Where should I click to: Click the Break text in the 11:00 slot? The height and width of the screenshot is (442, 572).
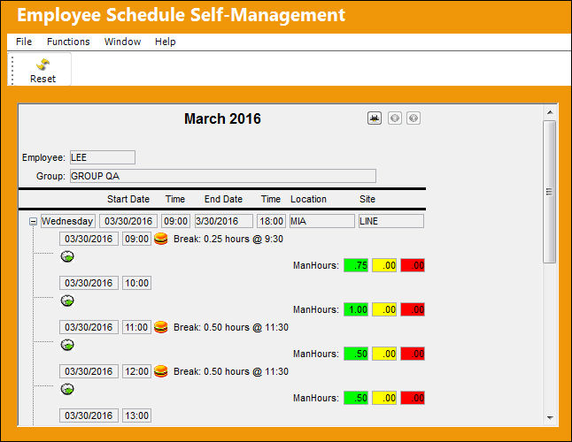(x=231, y=327)
